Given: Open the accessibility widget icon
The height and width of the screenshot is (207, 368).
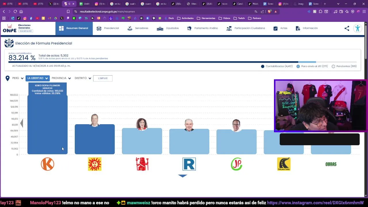Looking at the screenshot, I should click(x=358, y=28).
